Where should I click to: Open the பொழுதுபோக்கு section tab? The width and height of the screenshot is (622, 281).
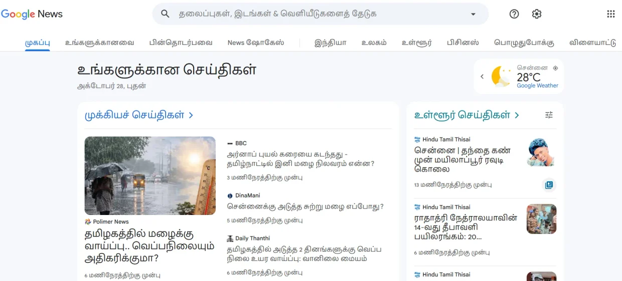coord(524,42)
